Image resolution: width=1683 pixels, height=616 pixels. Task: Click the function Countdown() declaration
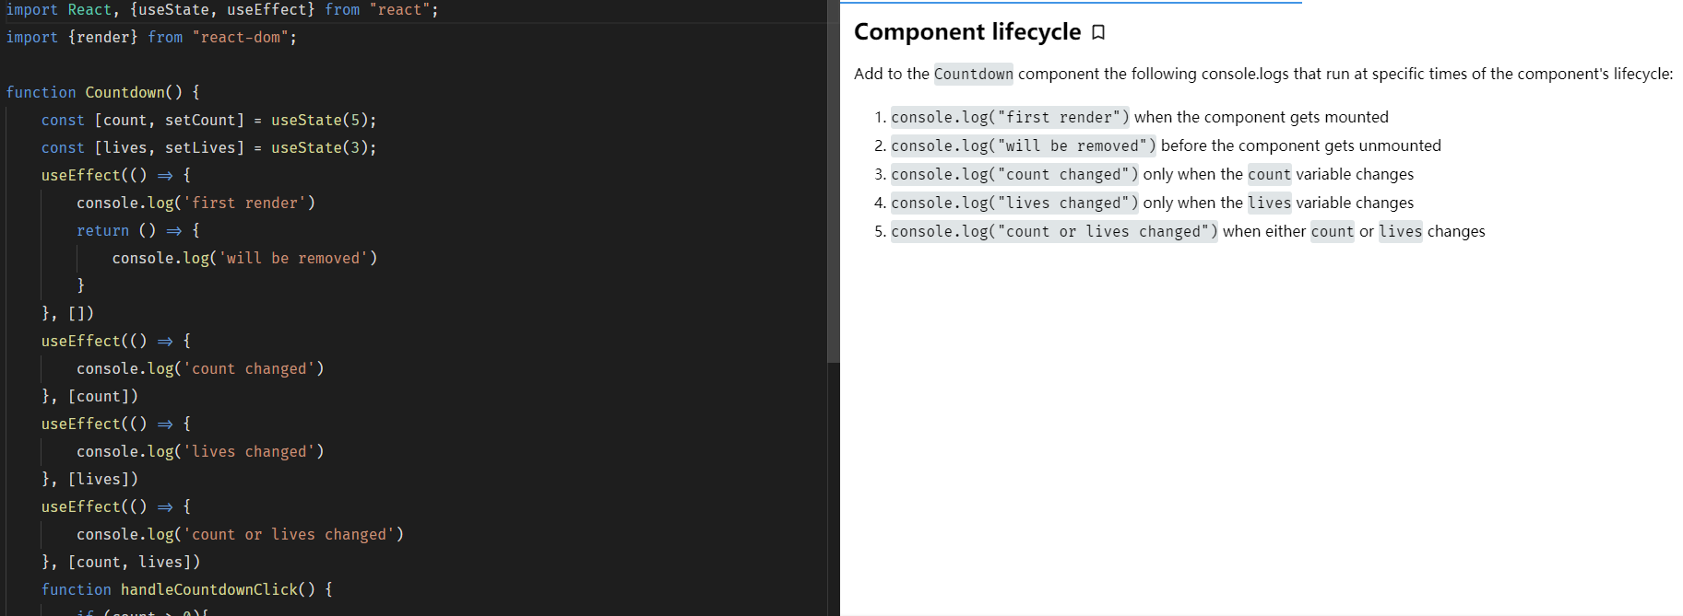point(102,93)
